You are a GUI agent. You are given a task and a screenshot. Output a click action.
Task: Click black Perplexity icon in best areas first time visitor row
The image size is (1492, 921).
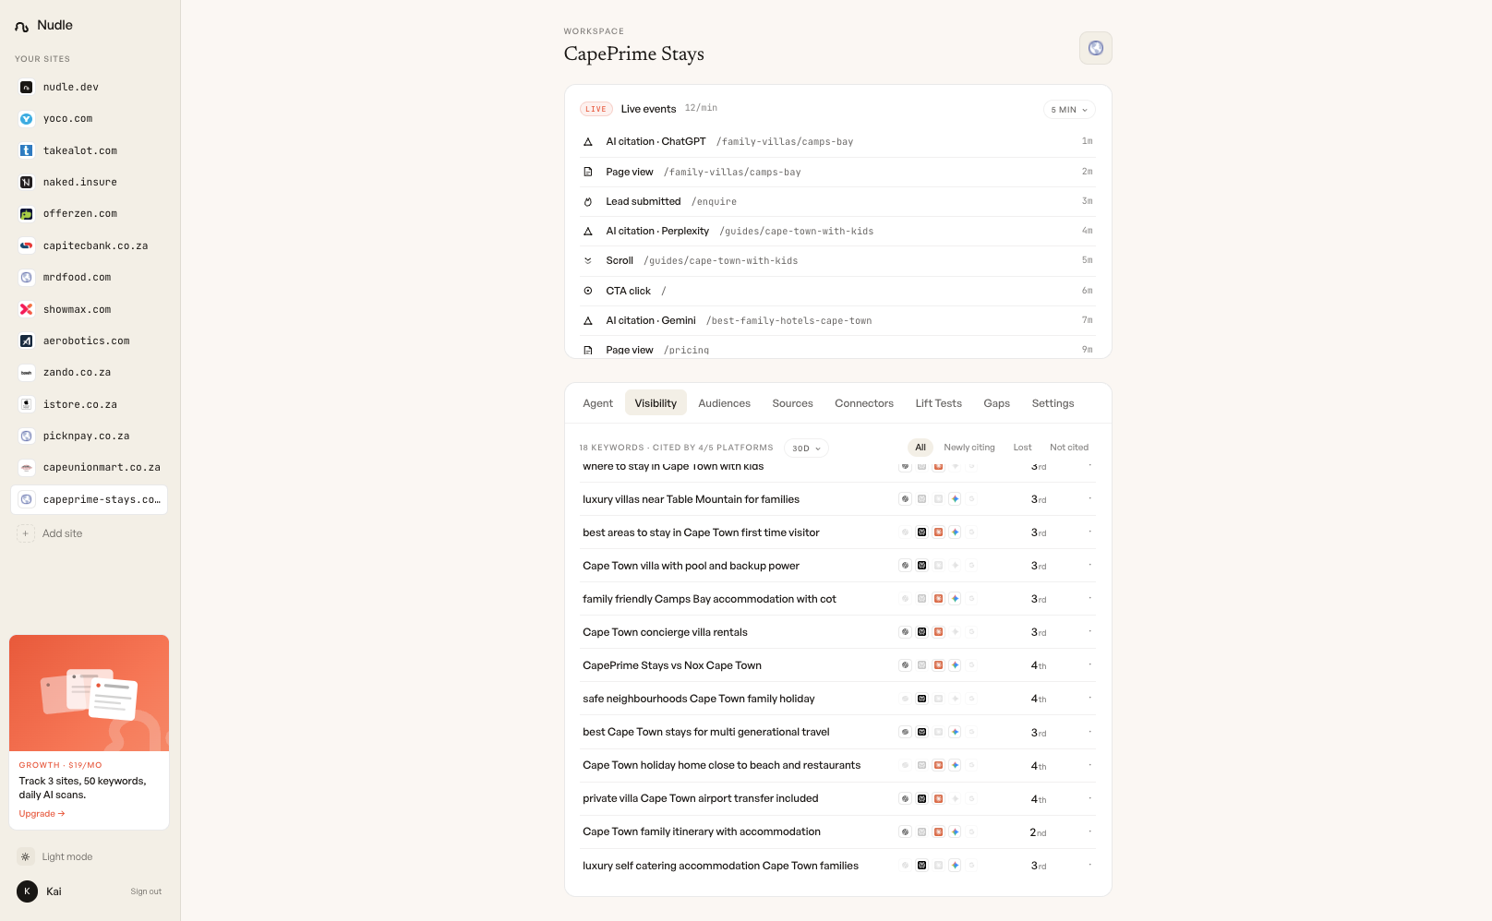(922, 532)
